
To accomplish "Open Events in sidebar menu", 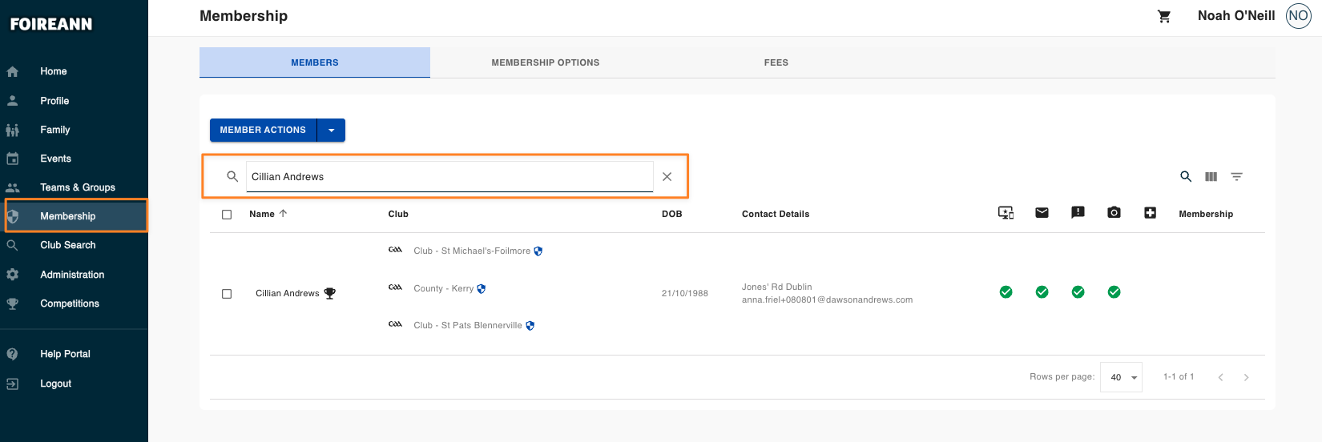I will [x=56, y=159].
